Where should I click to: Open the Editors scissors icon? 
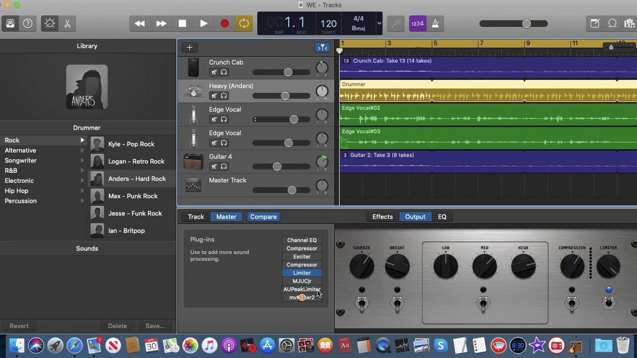67,23
